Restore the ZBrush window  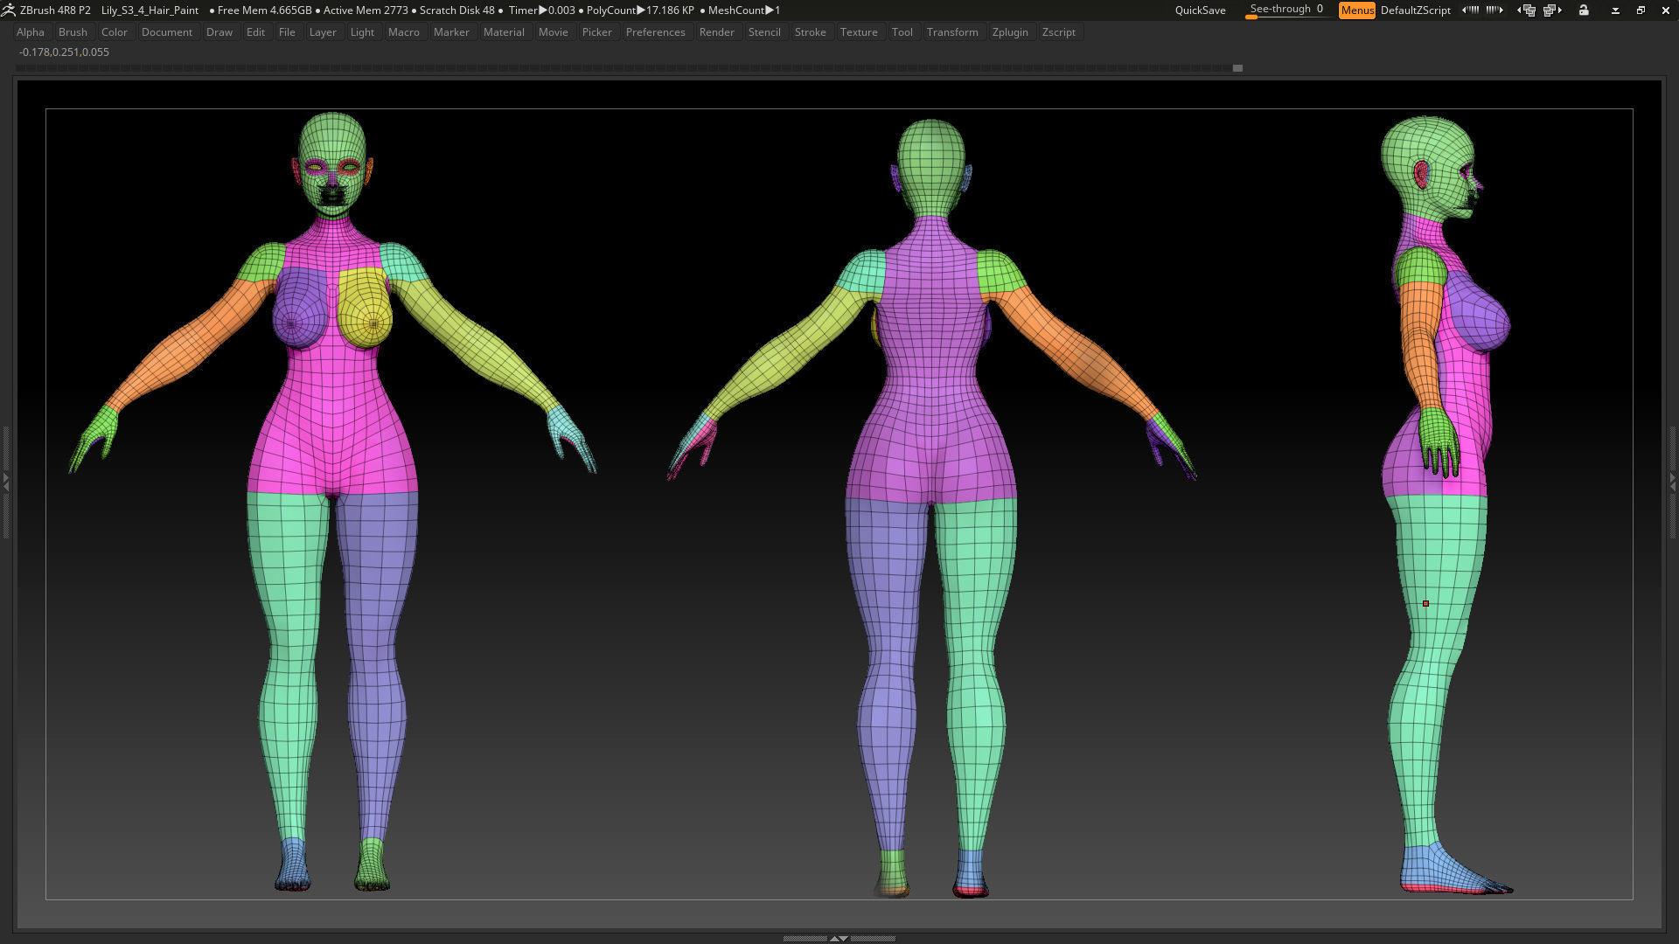pyautogui.click(x=1641, y=10)
